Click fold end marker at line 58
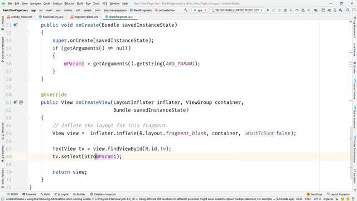The width and height of the screenshot is (357, 201). point(27,79)
